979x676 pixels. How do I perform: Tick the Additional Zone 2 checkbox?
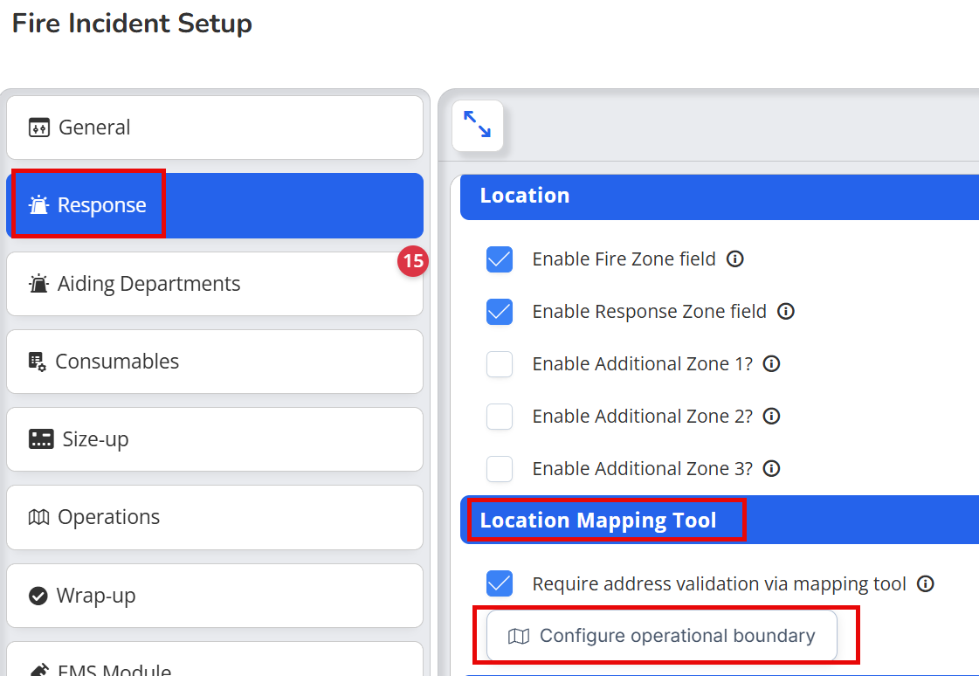click(500, 417)
